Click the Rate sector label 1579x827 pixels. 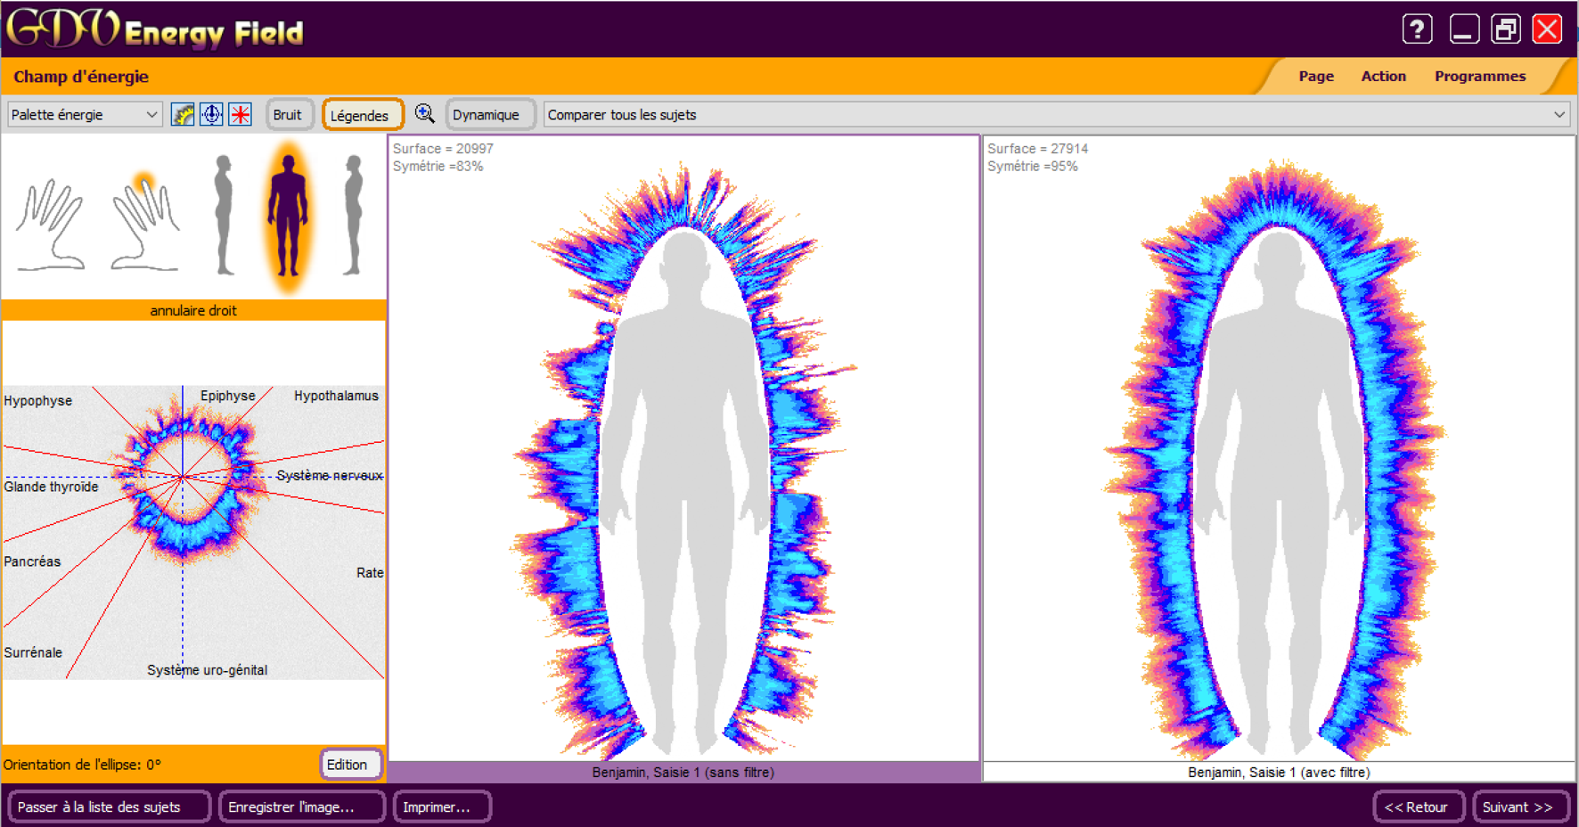click(370, 573)
